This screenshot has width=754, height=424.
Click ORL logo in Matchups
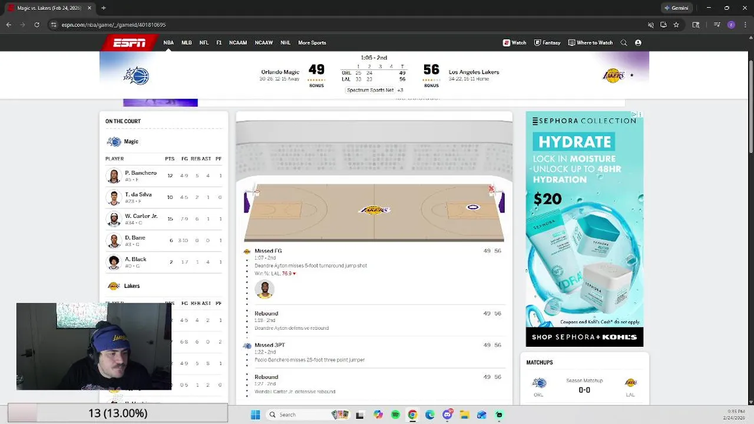(x=539, y=383)
